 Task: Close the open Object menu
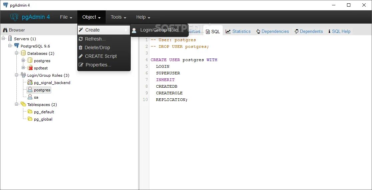pyautogui.click(x=91, y=17)
